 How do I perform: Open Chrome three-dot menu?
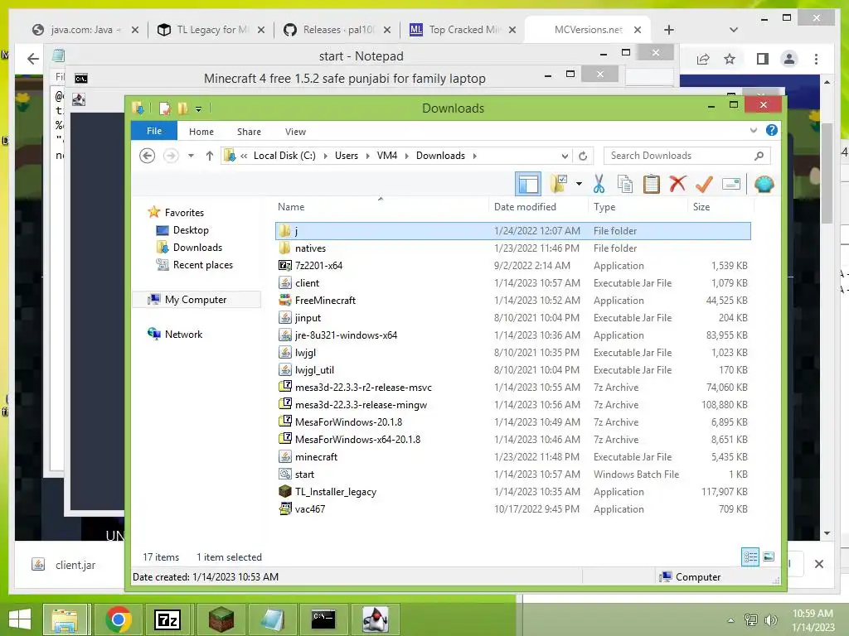(x=816, y=59)
